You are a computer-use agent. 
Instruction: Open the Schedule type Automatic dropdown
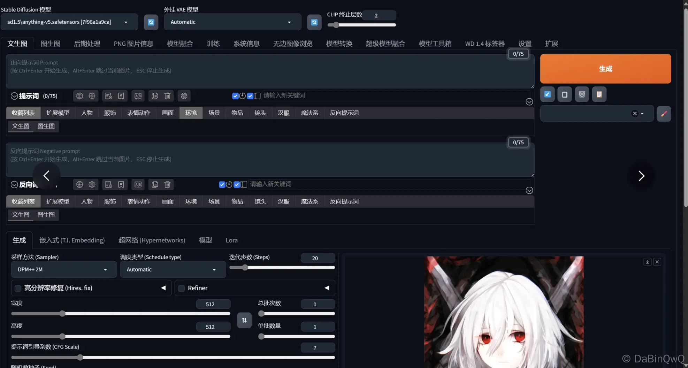(173, 270)
